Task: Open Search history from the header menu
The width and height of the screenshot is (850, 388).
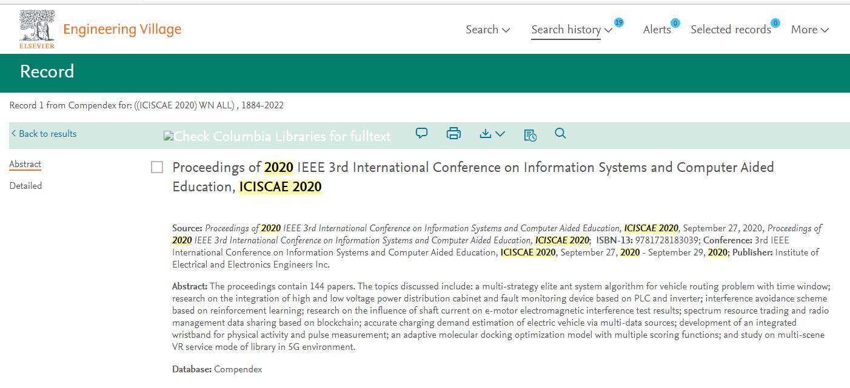Action: [566, 29]
